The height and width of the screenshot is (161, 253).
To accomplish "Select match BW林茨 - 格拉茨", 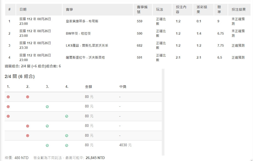I will point(78,34).
